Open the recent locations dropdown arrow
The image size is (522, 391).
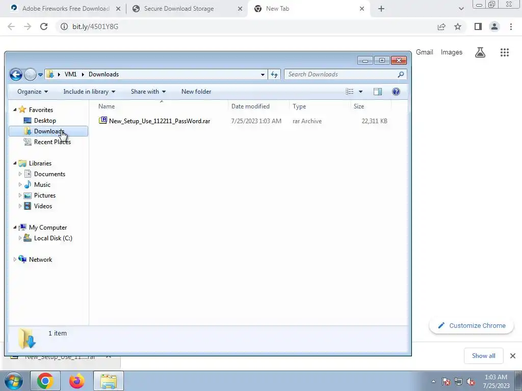[40, 75]
